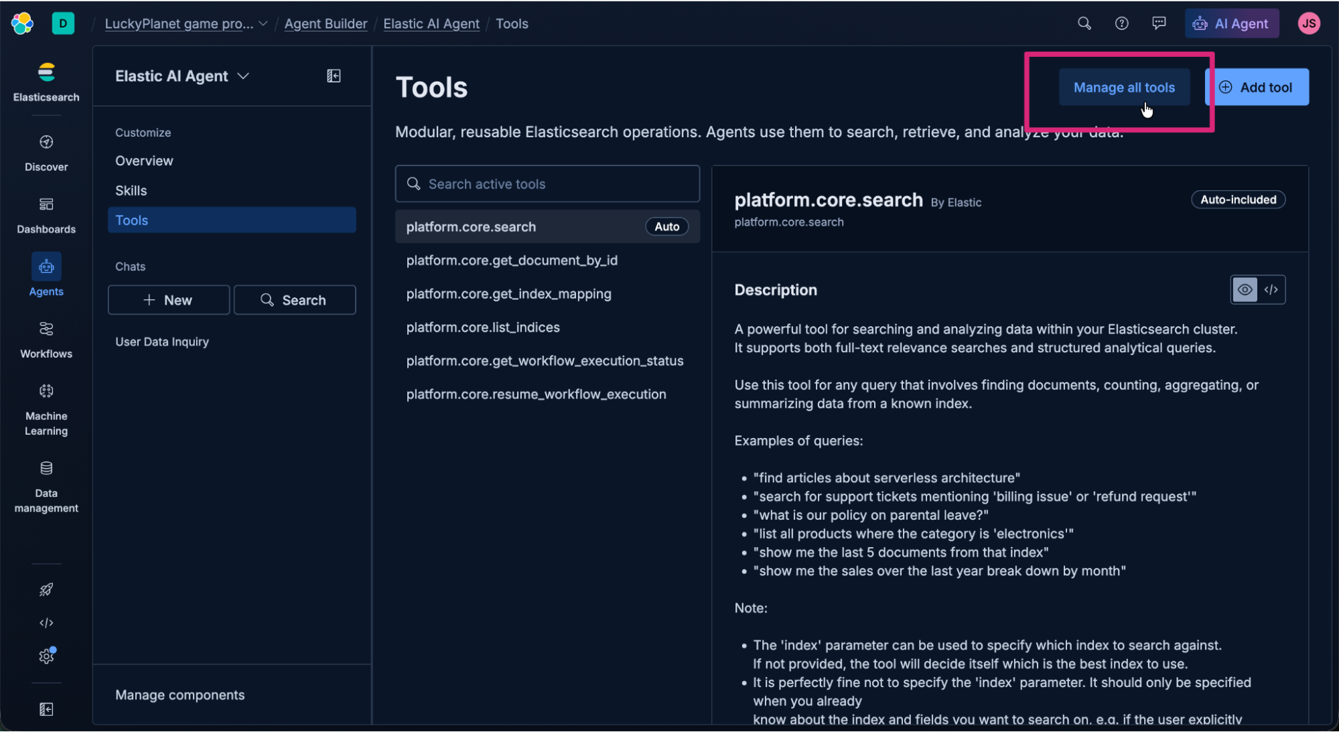Go to the Elastic AI Agent breadcrumb
This screenshot has height=732, width=1339.
(x=431, y=23)
